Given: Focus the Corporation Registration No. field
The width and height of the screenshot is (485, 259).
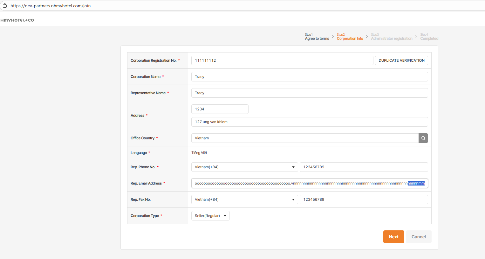Looking at the screenshot, I should (x=282, y=60).
